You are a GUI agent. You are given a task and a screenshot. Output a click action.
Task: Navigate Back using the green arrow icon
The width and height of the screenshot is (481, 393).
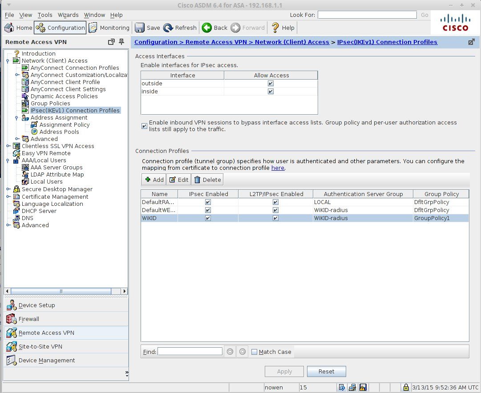click(x=214, y=27)
